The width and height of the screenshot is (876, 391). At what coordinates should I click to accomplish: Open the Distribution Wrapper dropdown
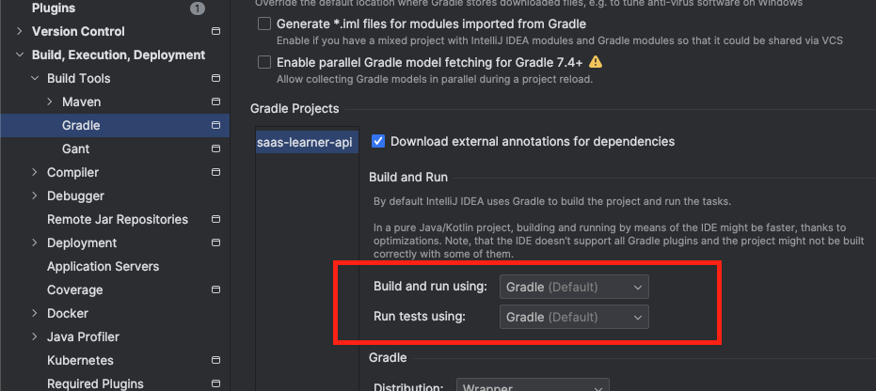(533, 384)
